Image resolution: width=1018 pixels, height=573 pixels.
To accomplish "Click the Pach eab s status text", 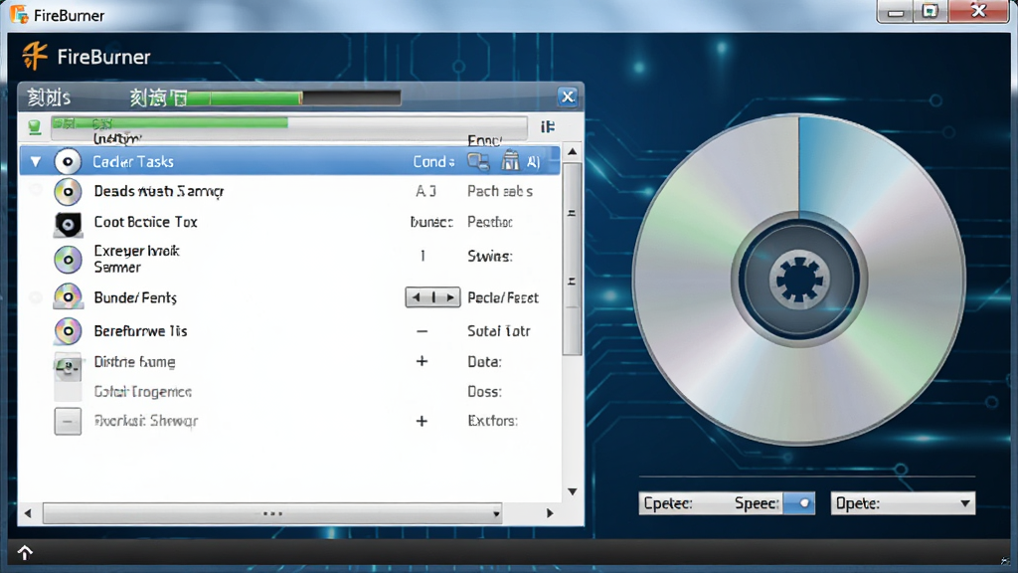I will [500, 191].
